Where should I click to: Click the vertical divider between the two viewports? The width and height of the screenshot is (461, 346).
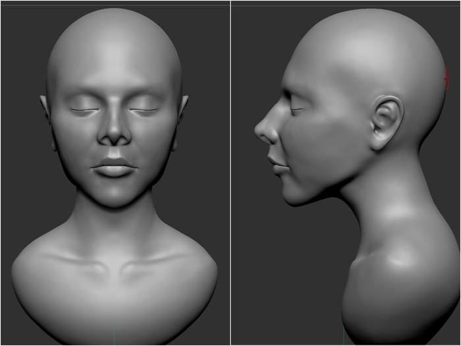click(230, 173)
